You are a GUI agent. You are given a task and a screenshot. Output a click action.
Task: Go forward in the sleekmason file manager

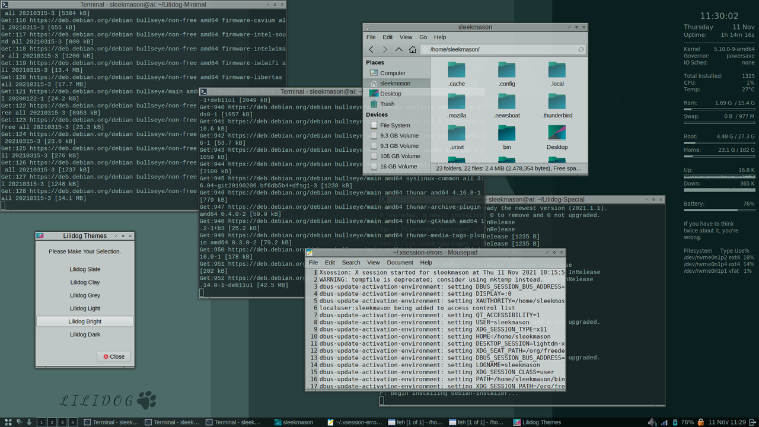coord(385,50)
